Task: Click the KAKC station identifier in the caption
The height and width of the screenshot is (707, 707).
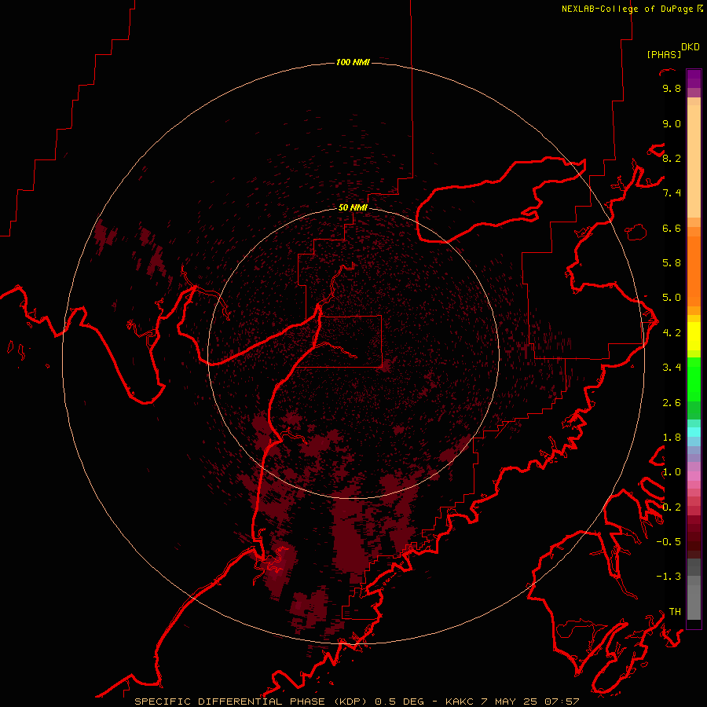Action: (x=460, y=702)
